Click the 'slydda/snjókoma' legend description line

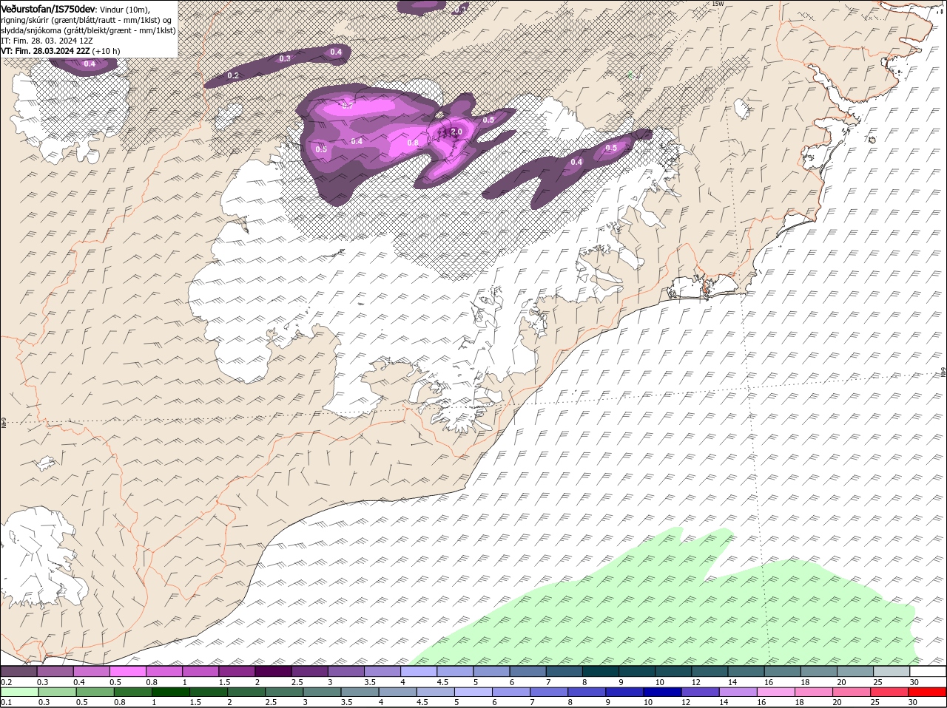[88, 30]
